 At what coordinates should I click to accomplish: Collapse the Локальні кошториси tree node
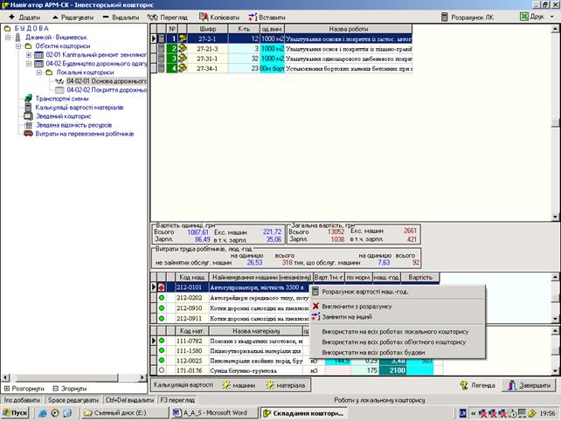39,72
